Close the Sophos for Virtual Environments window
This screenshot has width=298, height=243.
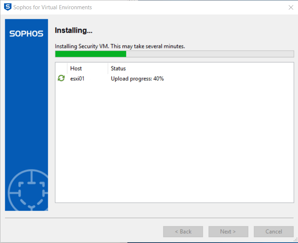point(291,7)
